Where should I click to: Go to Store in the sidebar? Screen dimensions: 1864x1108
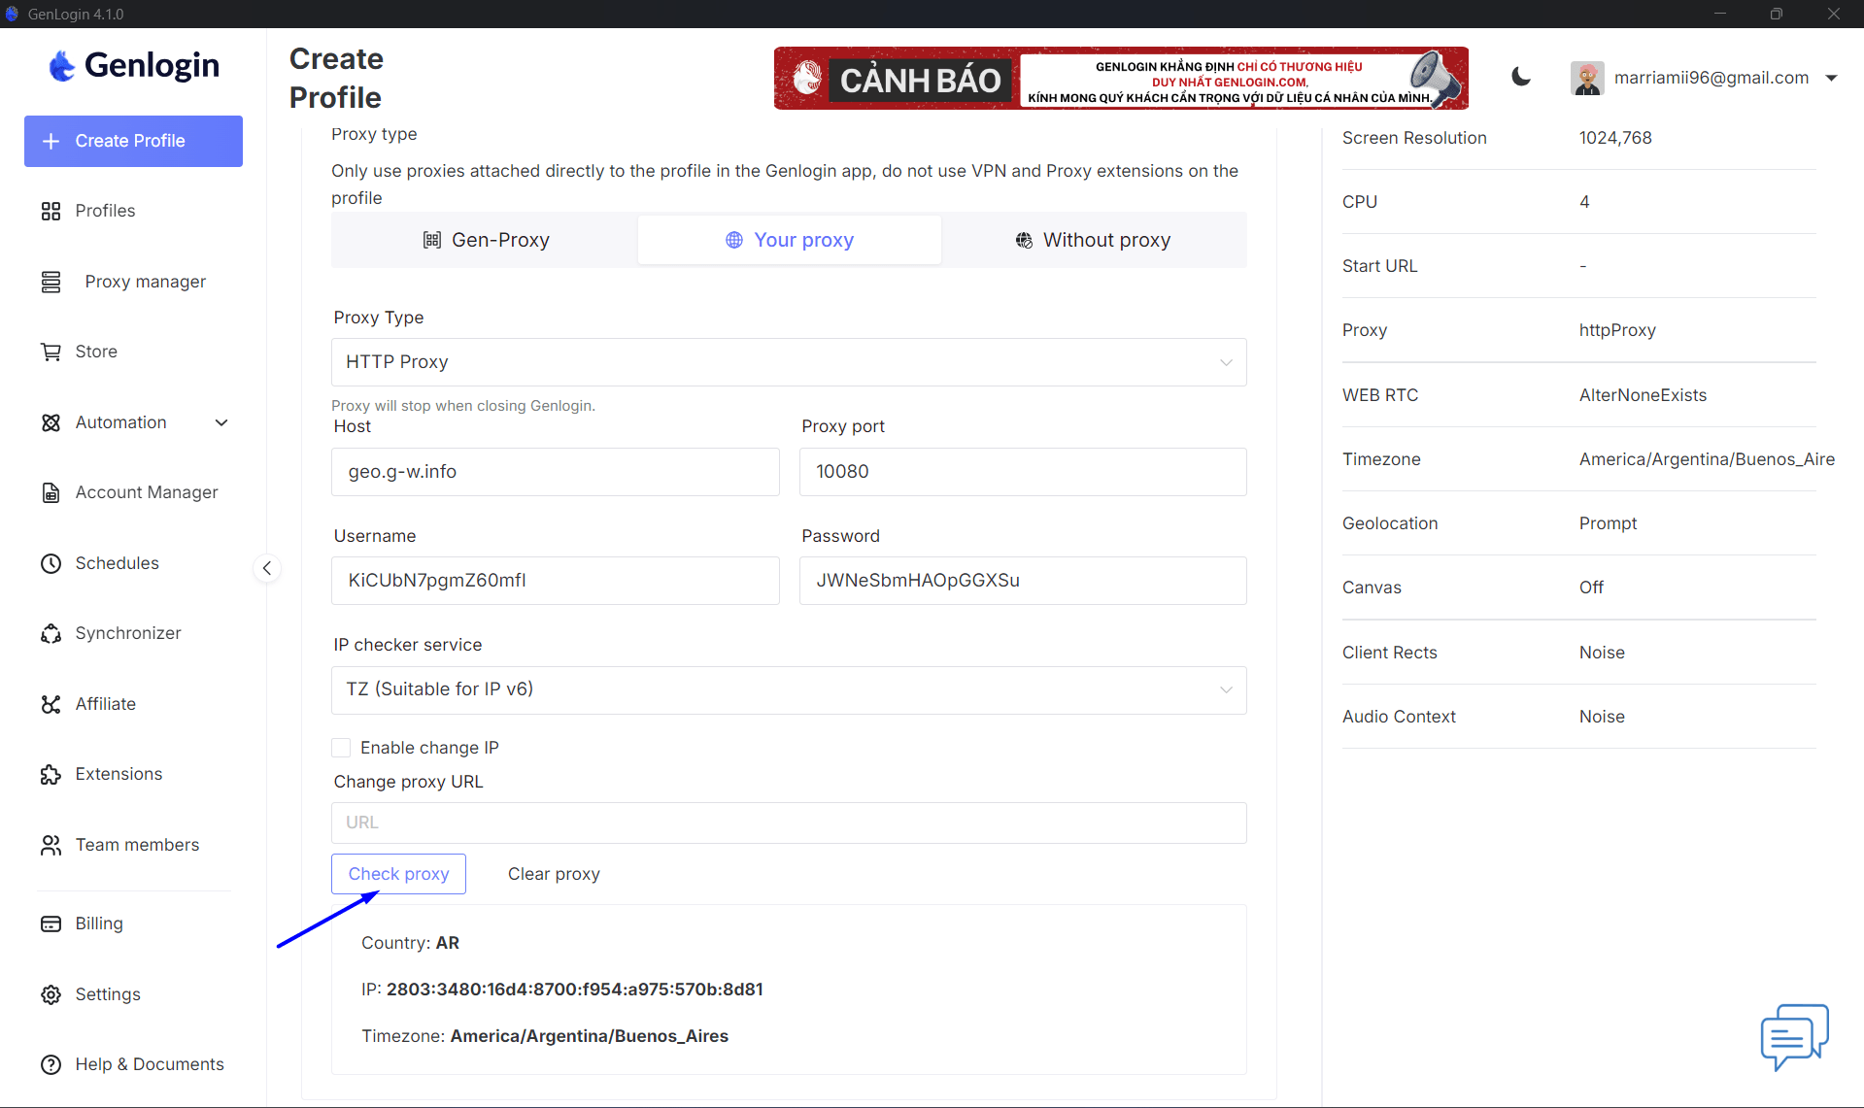pos(96,352)
